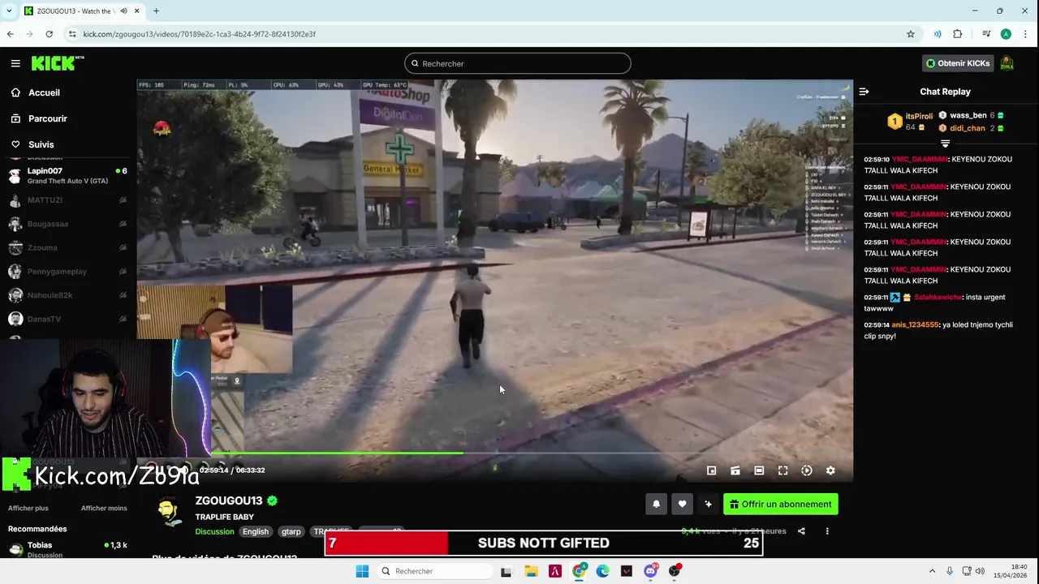Reload the browser page
This screenshot has height=584, width=1039.
click(49, 34)
